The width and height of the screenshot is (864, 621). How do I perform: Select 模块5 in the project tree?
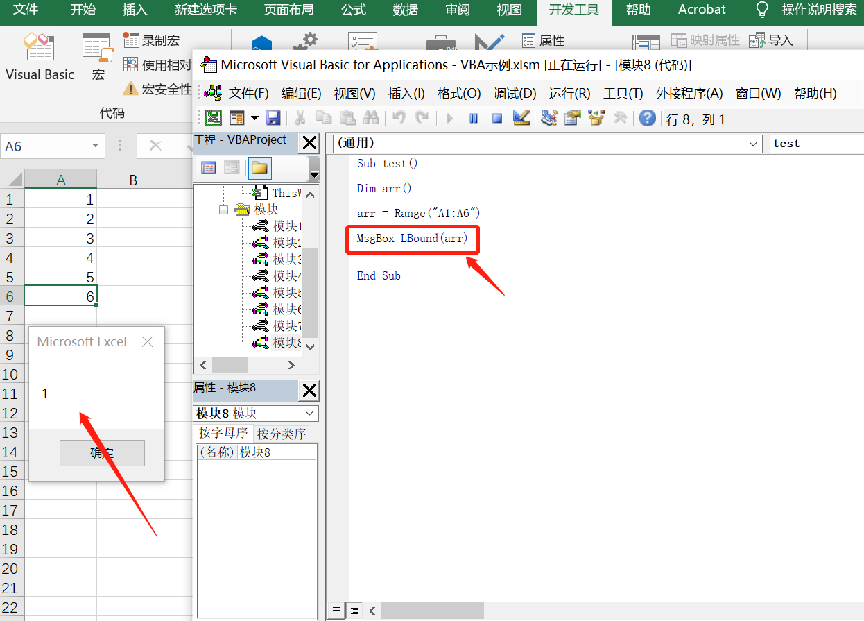click(x=276, y=293)
